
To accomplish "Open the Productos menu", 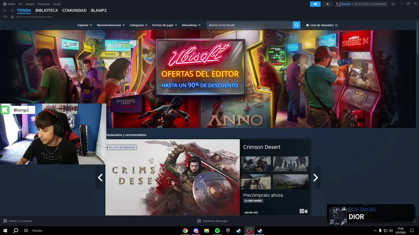I will click(44, 4).
